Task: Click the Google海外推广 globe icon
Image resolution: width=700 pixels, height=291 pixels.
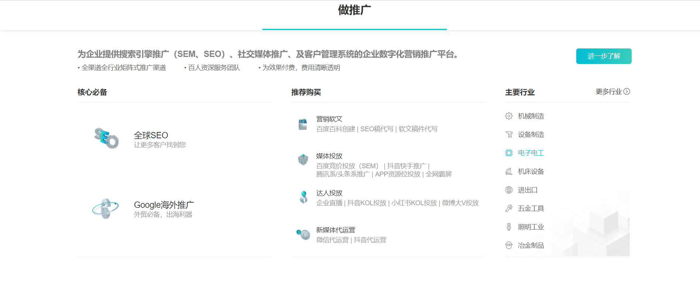Action: [106, 209]
